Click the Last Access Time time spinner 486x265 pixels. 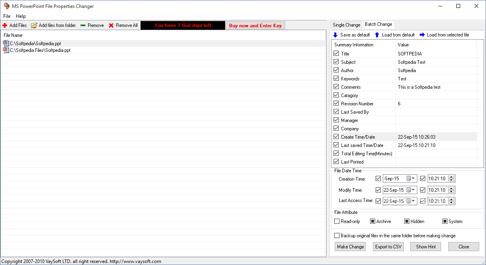click(x=451, y=201)
